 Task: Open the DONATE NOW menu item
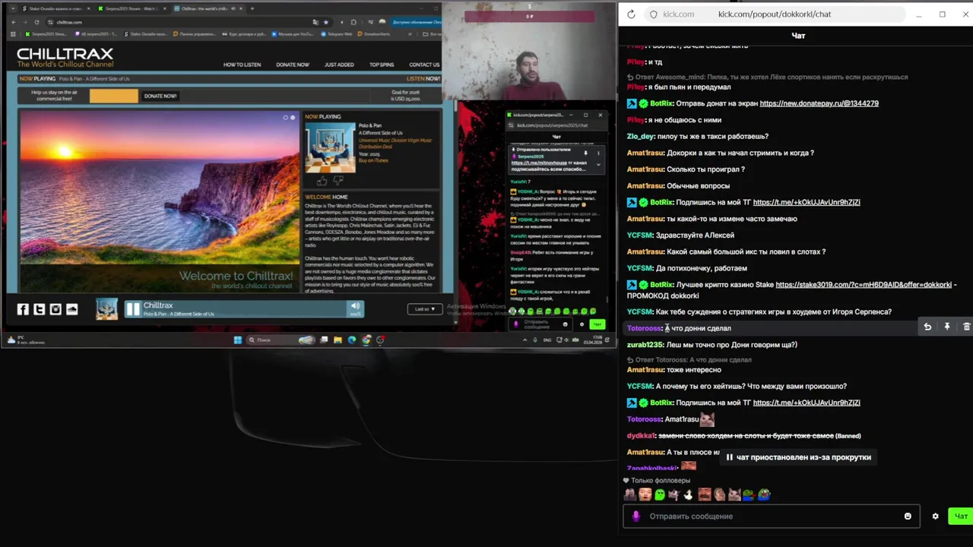(293, 65)
